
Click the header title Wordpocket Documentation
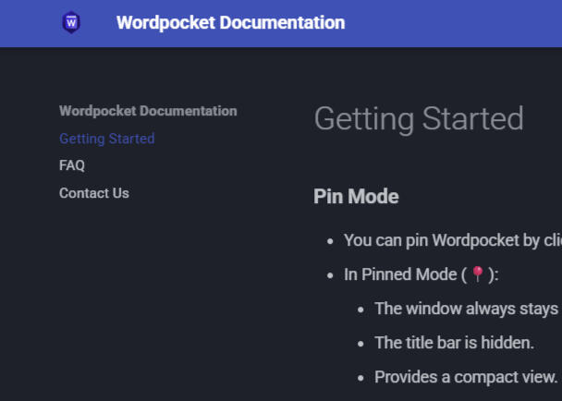point(230,23)
